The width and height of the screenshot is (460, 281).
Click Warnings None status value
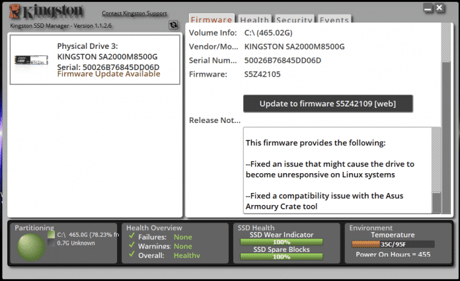coord(183,246)
